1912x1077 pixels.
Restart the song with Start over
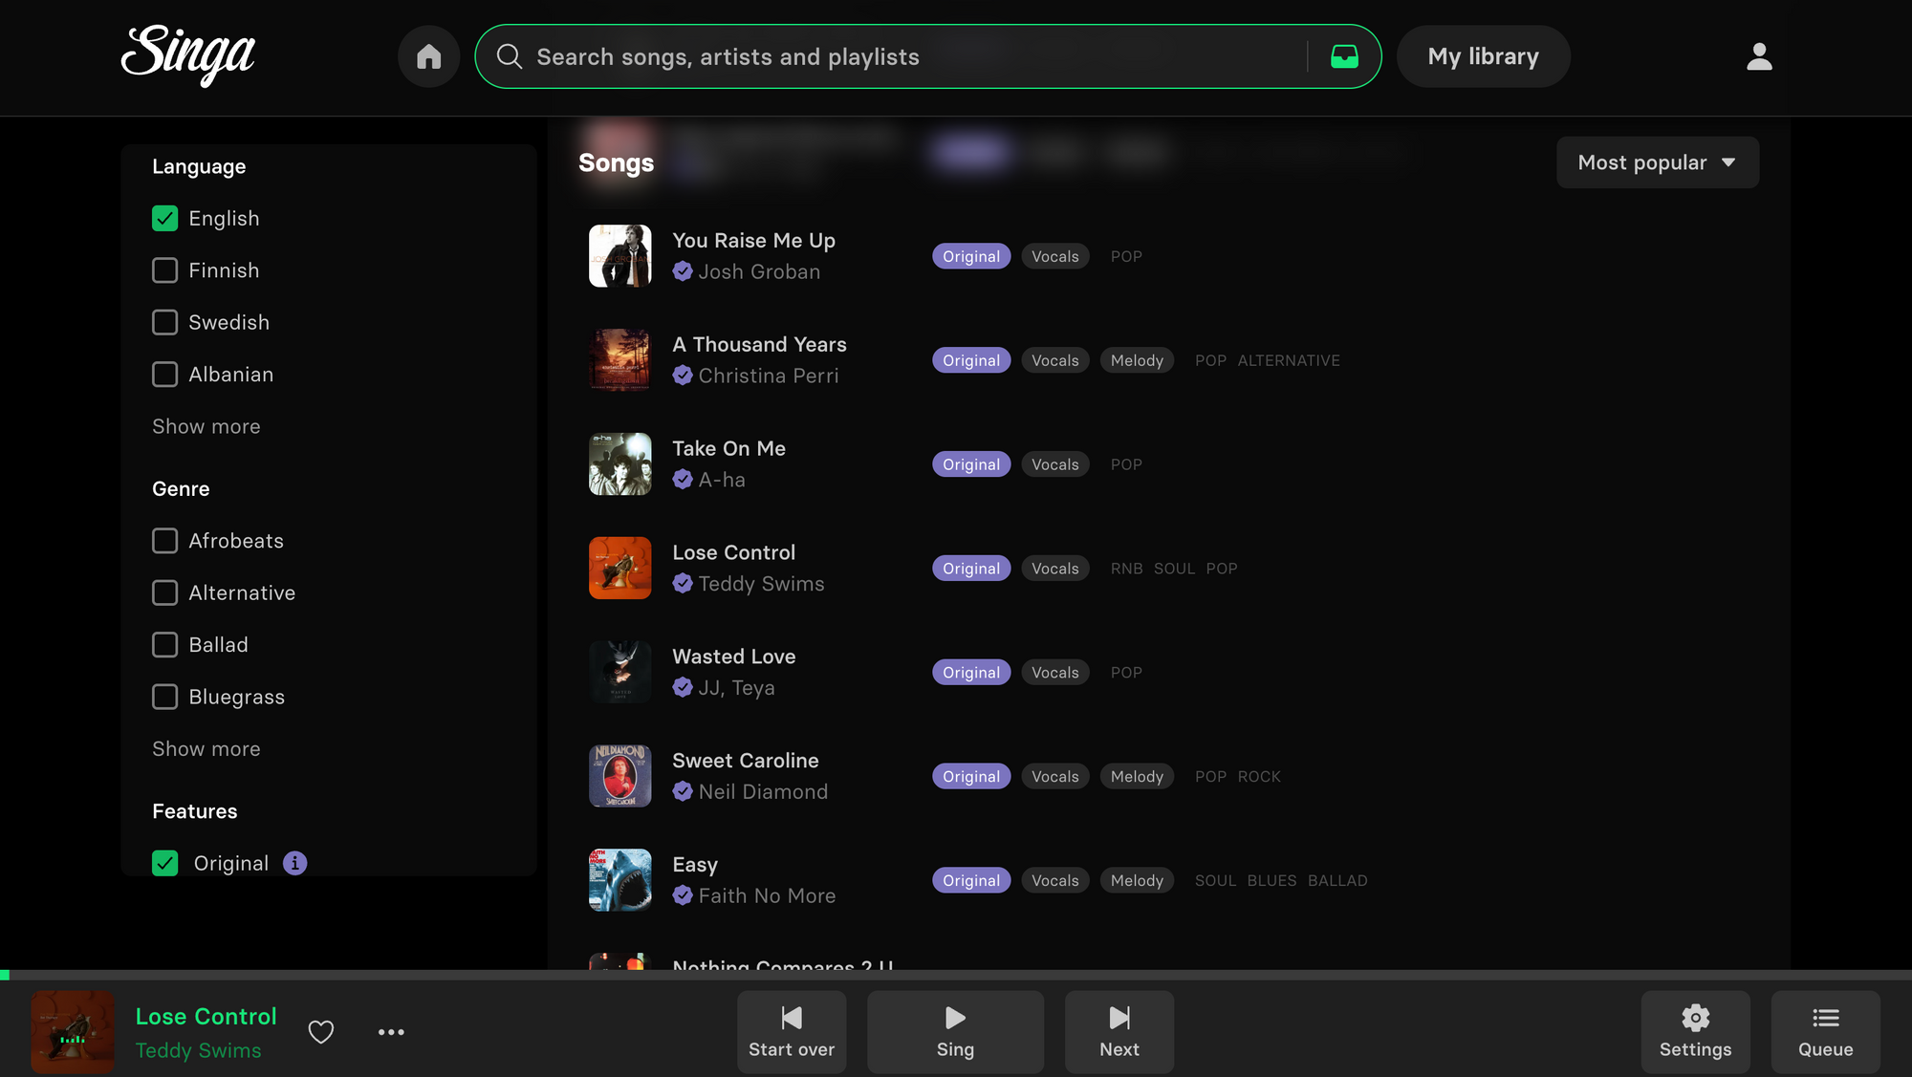tap(791, 1031)
